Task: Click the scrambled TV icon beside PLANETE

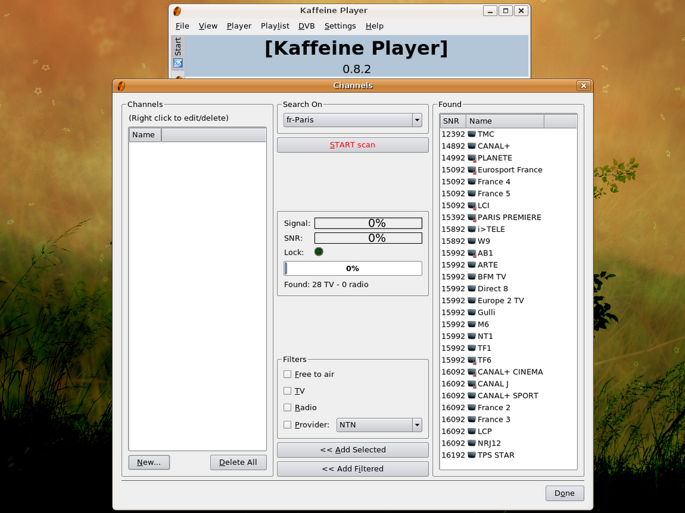Action: [472, 158]
